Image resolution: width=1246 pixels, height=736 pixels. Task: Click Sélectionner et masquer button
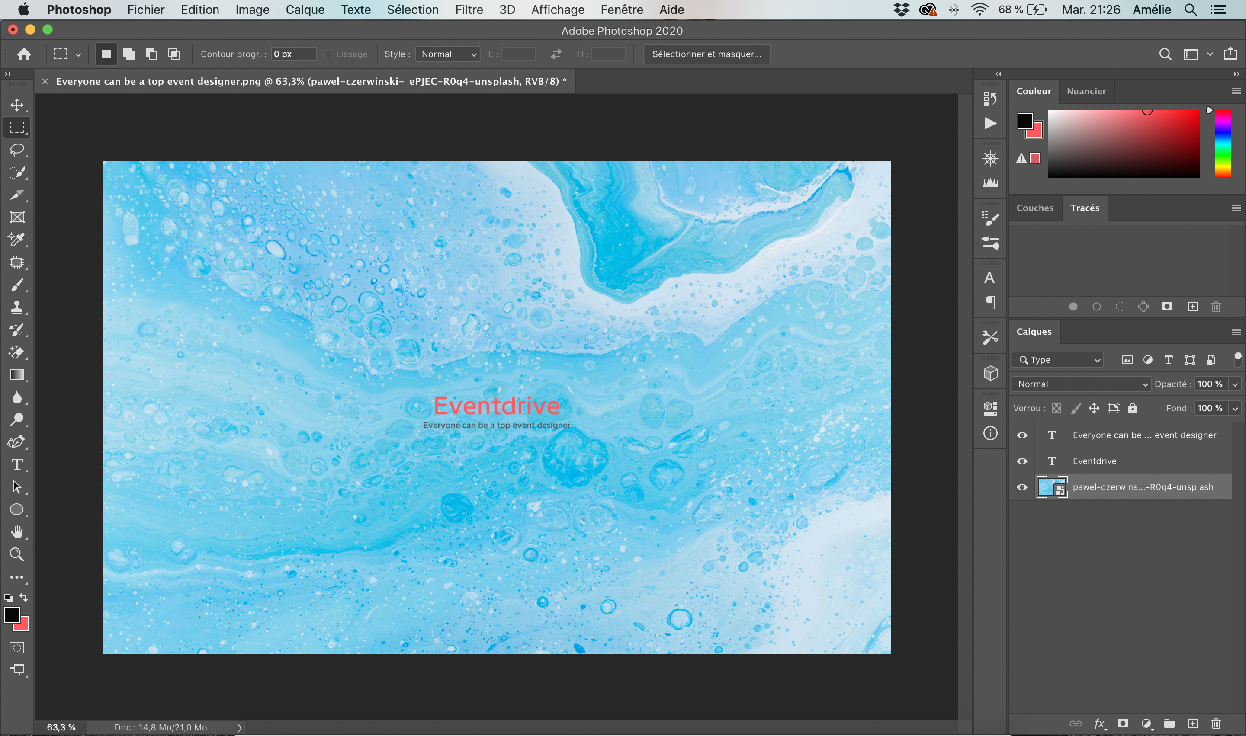tap(706, 54)
